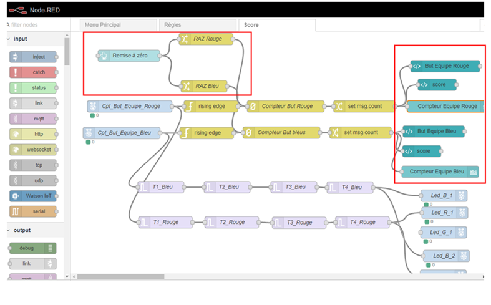Select the websocket palette node

(x=33, y=150)
